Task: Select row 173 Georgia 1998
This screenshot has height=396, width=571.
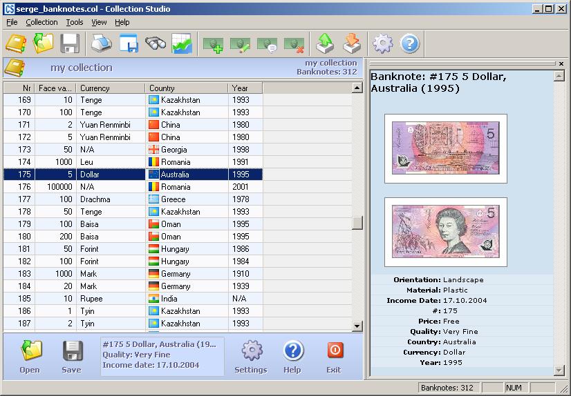Action: pyautogui.click(x=133, y=149)
